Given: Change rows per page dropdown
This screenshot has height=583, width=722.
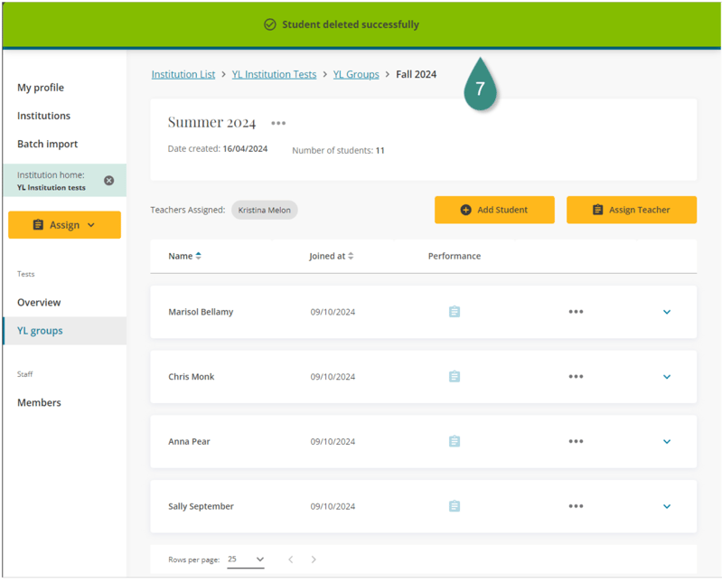Looking at the screenshot, I should click(x=246, y=559).
